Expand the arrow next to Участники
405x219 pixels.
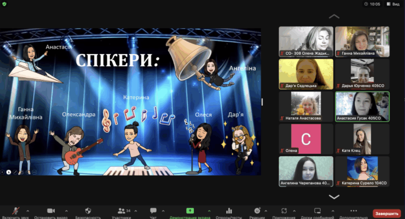pyautogui.click(x=136, y=211)
